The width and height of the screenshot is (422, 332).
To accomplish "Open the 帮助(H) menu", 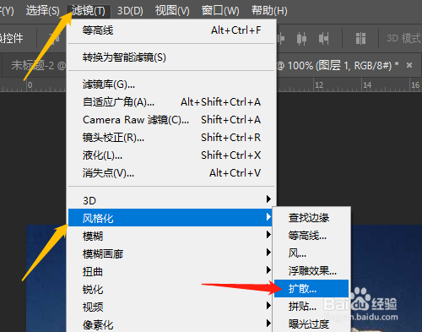I will pos(269,11).
